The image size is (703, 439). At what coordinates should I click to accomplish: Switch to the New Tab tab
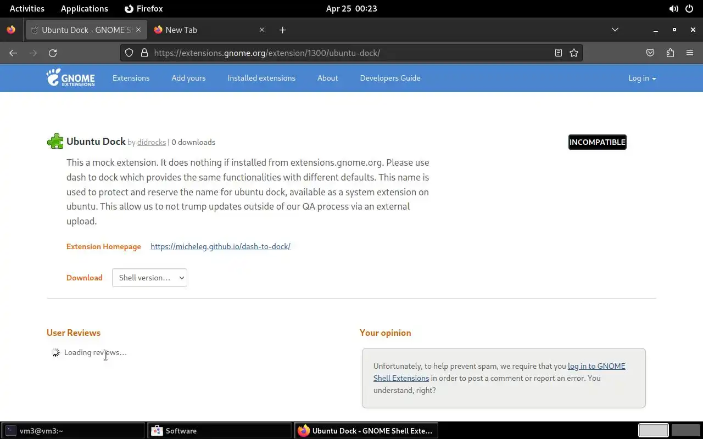tap(209, 30)
